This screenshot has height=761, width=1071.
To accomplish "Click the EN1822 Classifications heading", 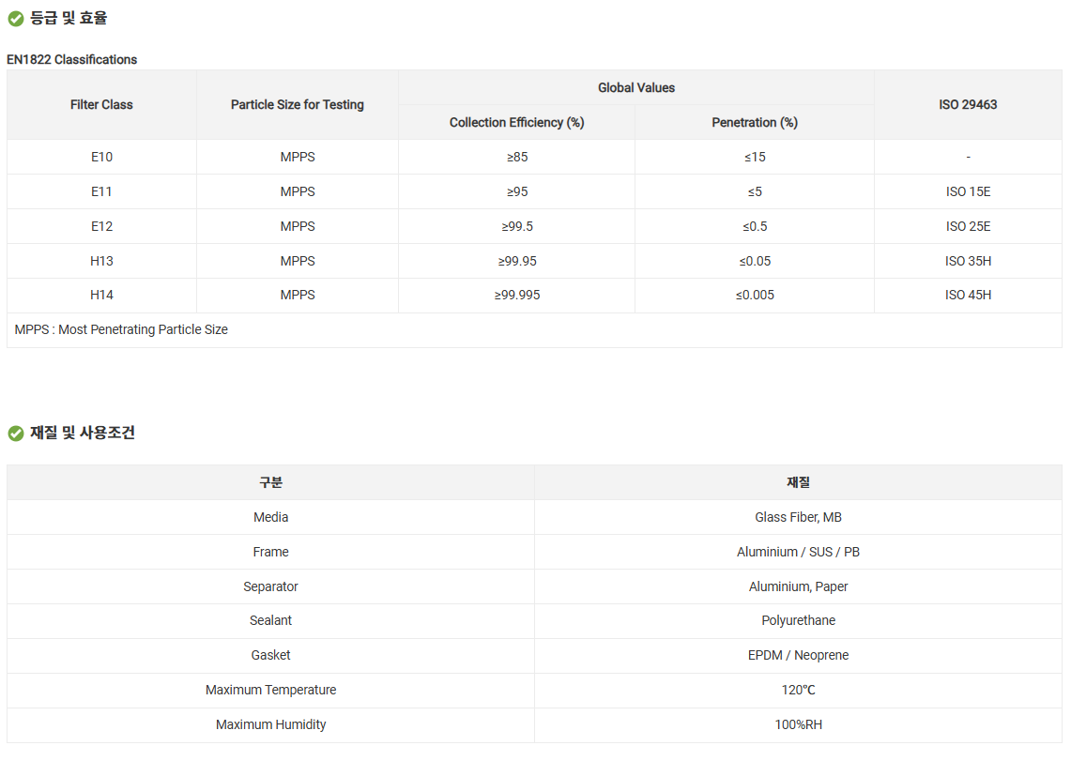I will tap(72, 59).
